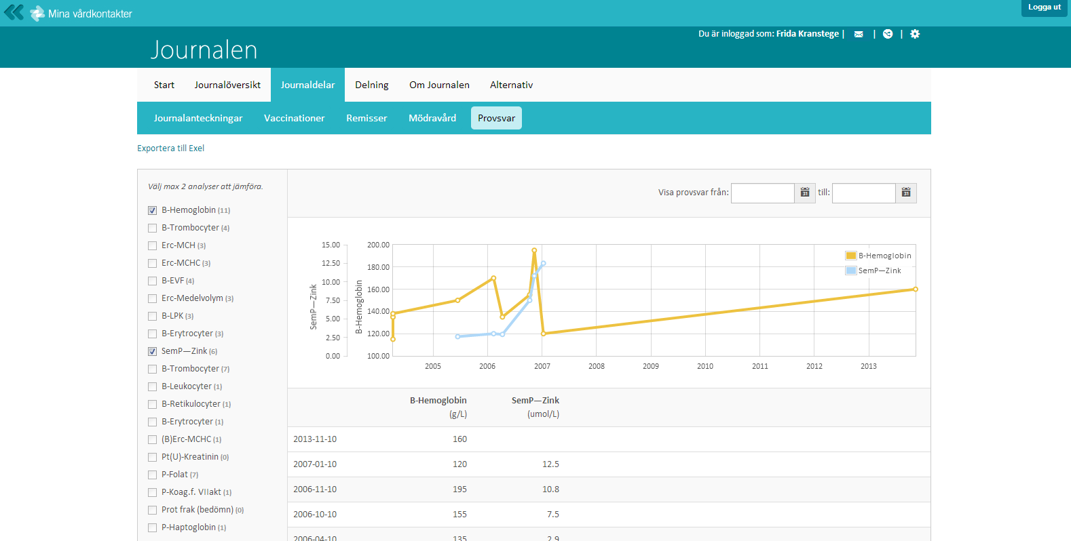Click the 2013-11-10 table row date

[315, 439]
